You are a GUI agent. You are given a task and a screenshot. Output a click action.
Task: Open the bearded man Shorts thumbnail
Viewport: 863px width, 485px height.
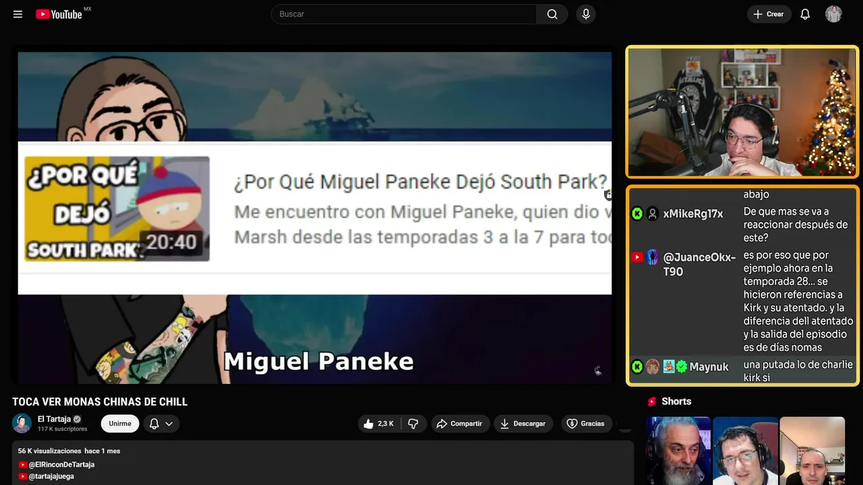click(x=678, y=451)
